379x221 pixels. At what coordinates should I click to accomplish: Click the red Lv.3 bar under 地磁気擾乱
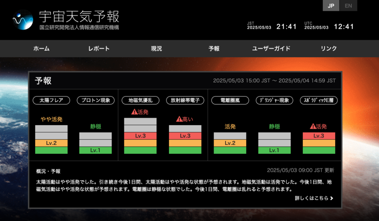pyautogui.click(x=140, y=136)
